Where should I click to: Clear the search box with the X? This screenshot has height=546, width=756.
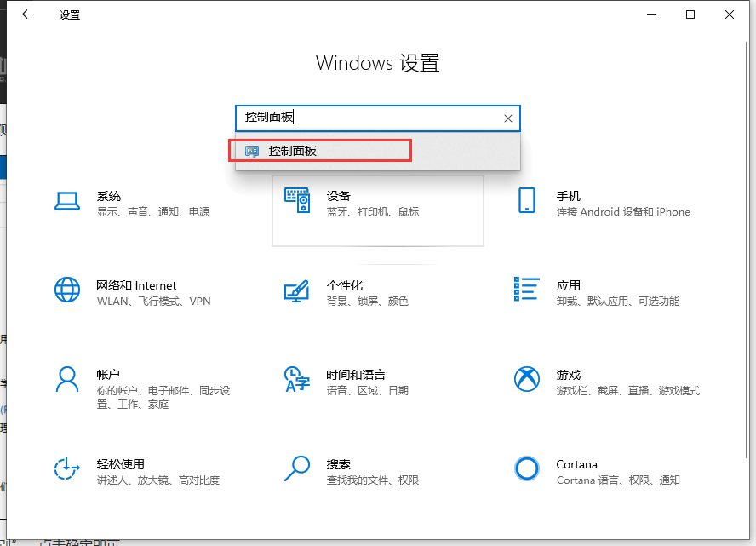click(x=508, y=118)
